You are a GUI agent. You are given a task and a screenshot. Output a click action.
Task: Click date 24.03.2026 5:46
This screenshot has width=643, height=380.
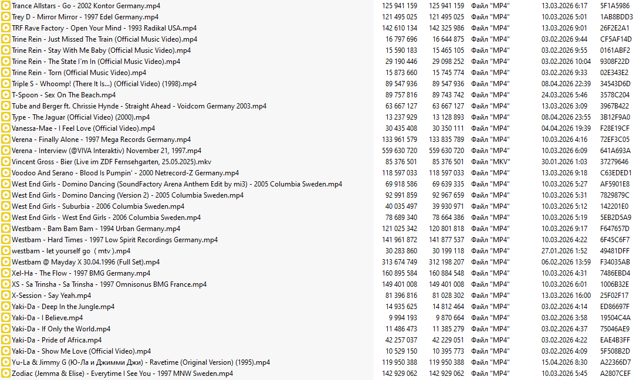tap(564, 94)
